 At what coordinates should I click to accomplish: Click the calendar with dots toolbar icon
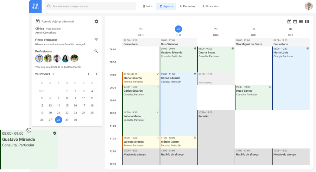295,21
